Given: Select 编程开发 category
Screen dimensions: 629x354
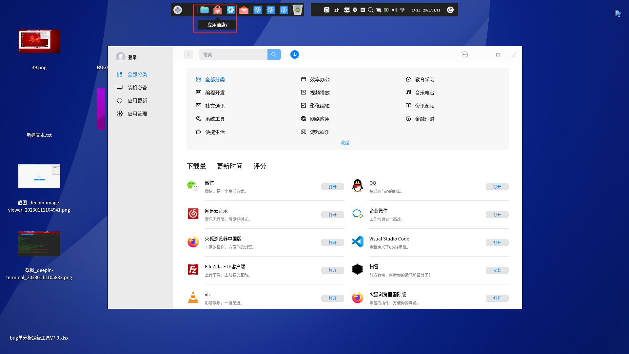Looking at the screenshot, I should pyautogui.click(x=210, y=93).
